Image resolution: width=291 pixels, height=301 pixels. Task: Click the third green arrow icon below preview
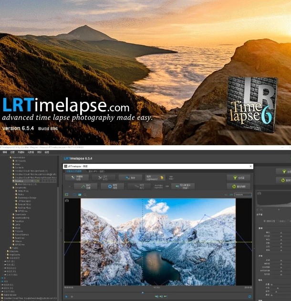tap(166, 296)
